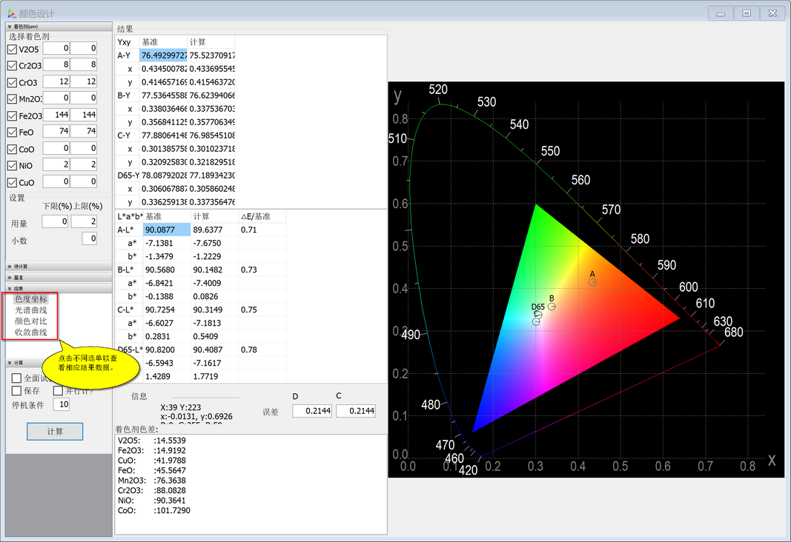Uncheck the CuO colorant checkbox
The width and height of the screenshot is (791, 542).
click(13, 182)
